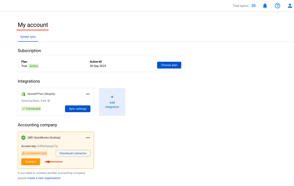Screen dimensions: 294x186
Task: Follow the create a new organization link
Action: point(44,178)
